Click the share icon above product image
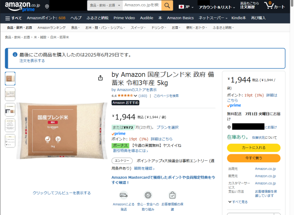 [100, 78]
